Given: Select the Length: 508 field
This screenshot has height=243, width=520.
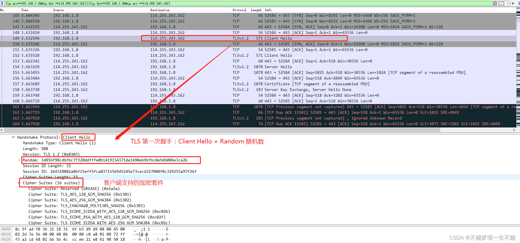Looking at the screenshot, I should click(x=35, y=149).
